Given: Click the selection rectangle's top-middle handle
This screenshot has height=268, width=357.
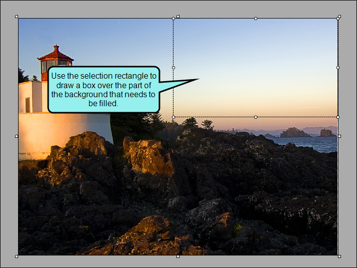Looking at the screenshot, I should pyautogui.click(x=256, y=19).
